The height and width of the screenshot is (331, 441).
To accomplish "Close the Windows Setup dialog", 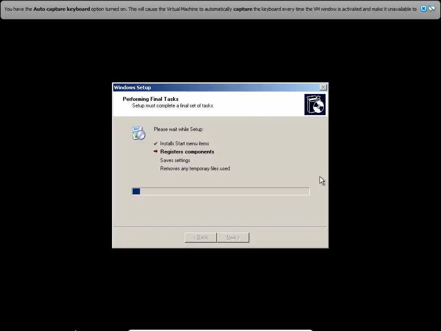I will tap(323, 87).
